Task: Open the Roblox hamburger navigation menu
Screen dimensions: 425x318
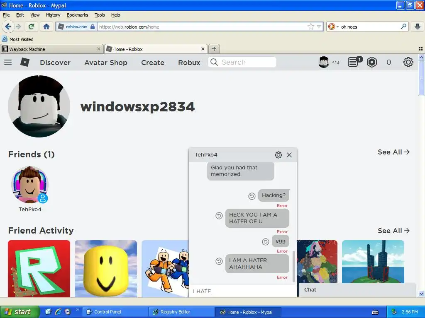Action: pos(8,62)
